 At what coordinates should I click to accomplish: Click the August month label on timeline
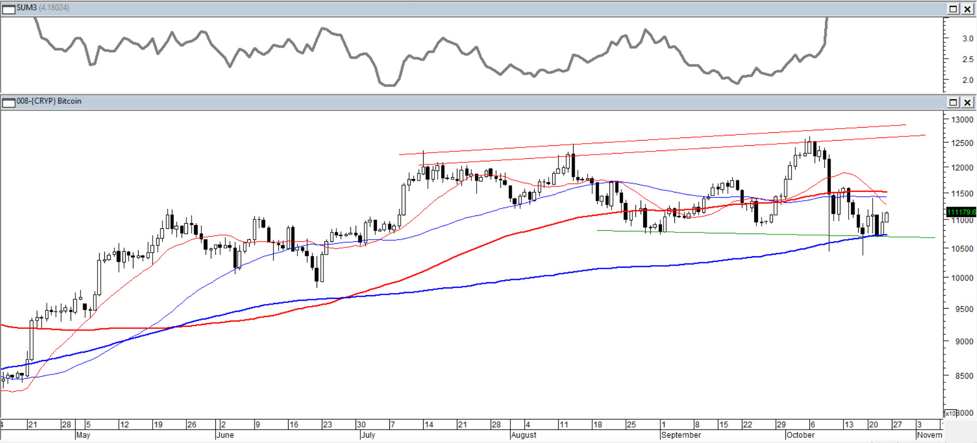point(523,435)
